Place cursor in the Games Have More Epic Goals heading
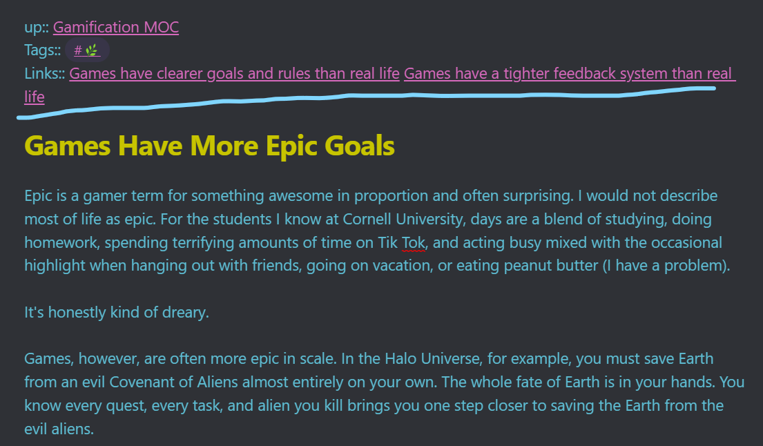The image size is (763, 446). [x=209, y=146]
